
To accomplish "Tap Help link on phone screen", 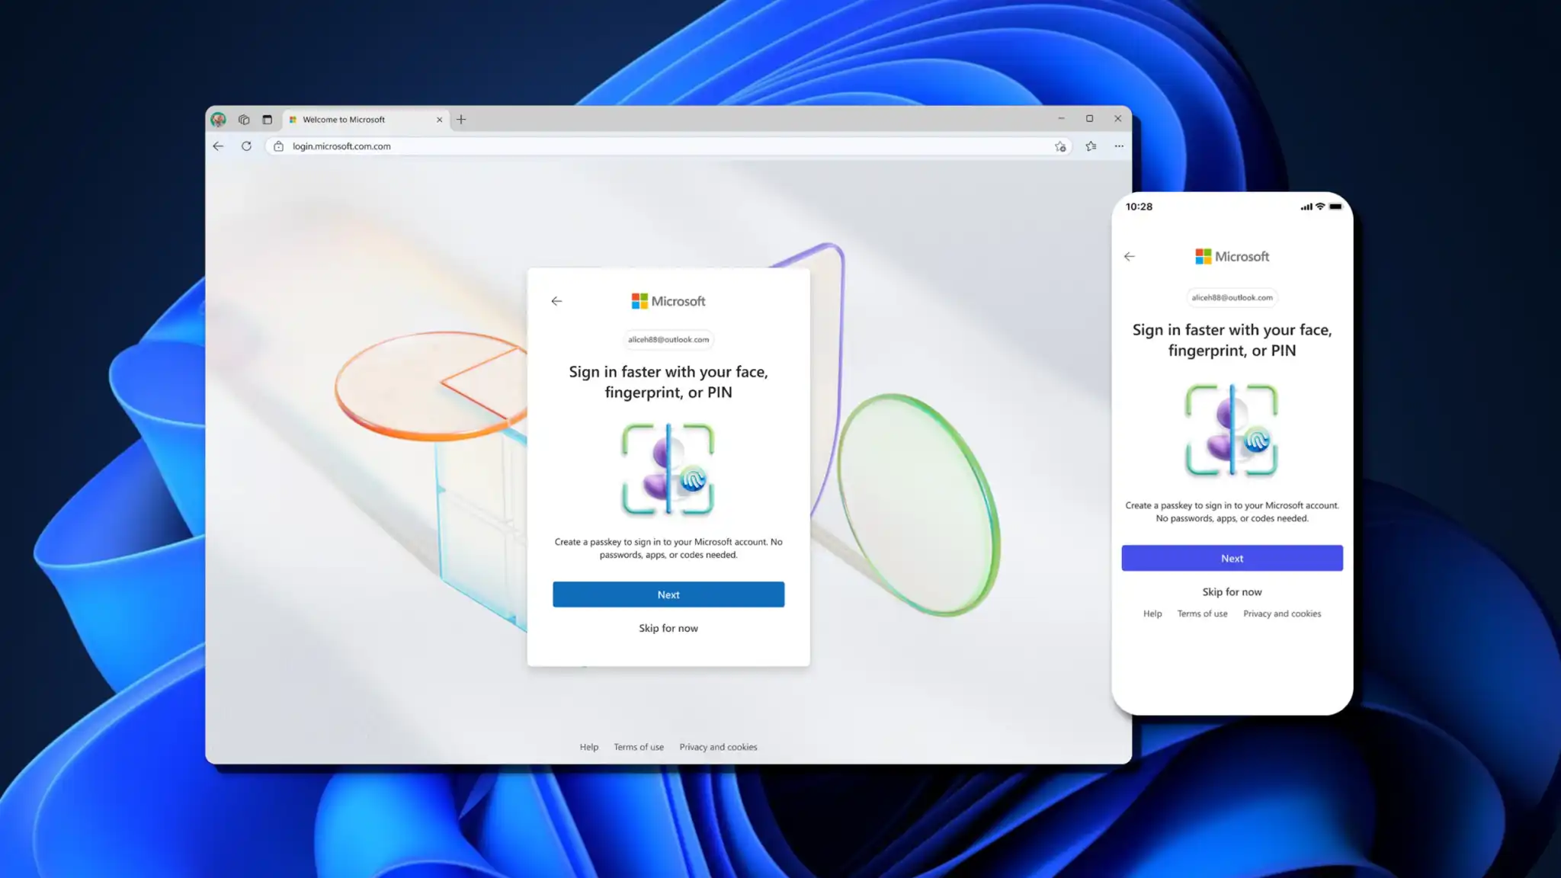I will pyautogui.click(x=1152, y=614).
